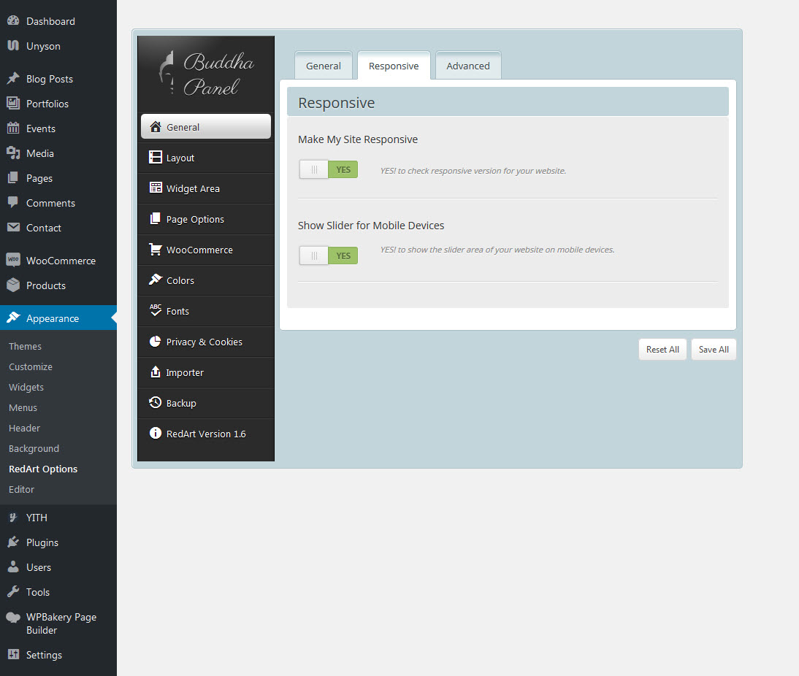799x676 pixels.
Task: Switch to the General tab
Action: pos(324,65)
